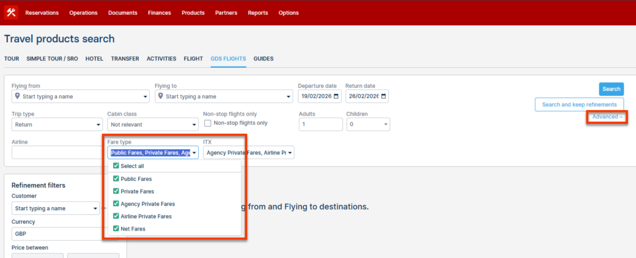
Task: Deselect Airline Private Fares checkbox
Action: (x=116, y=216)
